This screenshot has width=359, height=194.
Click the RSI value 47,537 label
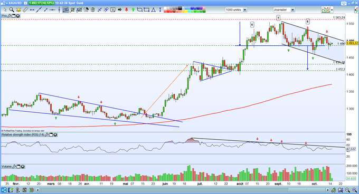(351, 149)
